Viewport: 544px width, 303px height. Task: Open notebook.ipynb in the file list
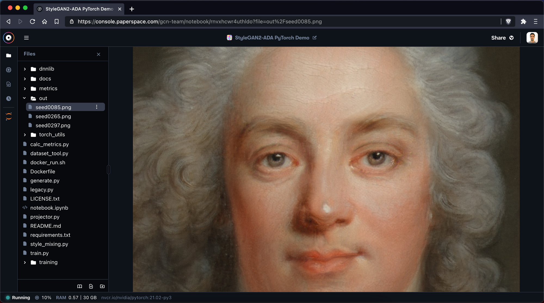[x=49, y=208]
